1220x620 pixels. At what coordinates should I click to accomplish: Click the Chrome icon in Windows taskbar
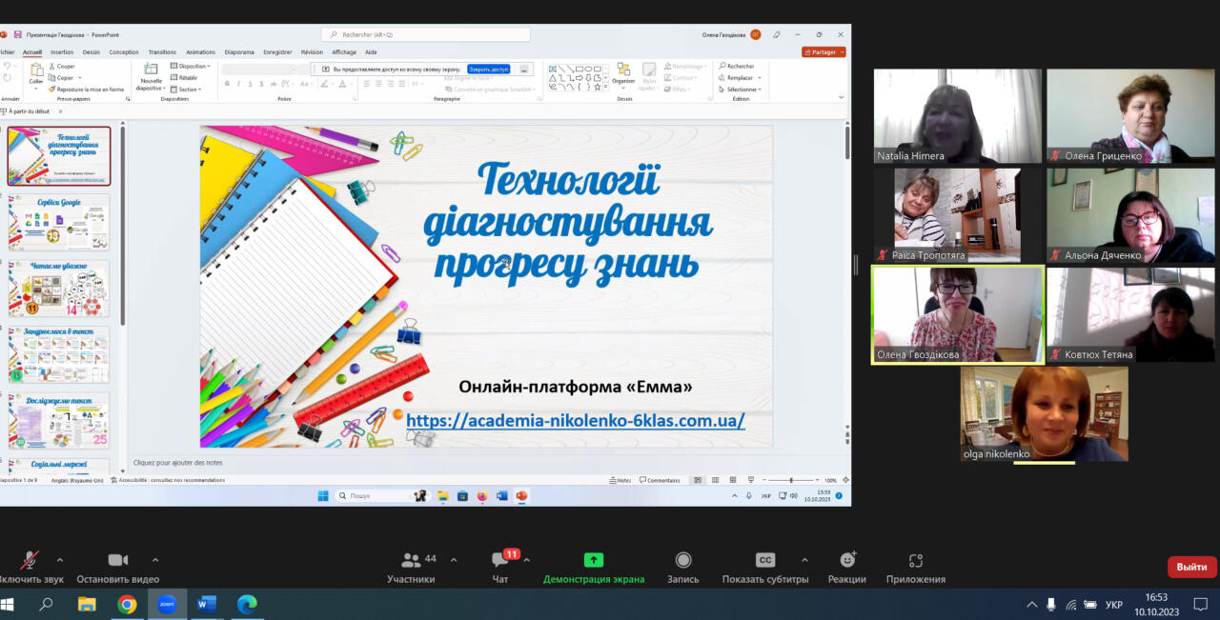click(x=127, y=604)
